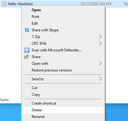128x121 pixels.
Task: Expand the Open with submenu arrow
Action: click(x=100, y=64)
